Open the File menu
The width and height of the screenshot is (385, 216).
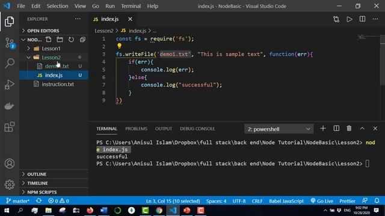tap(21, 6)
